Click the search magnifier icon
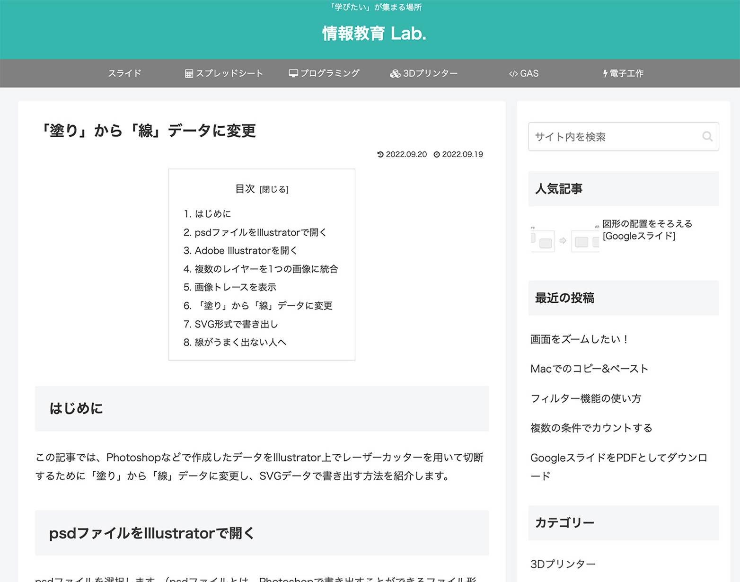The image size is (740, 582). coord(707,137)
